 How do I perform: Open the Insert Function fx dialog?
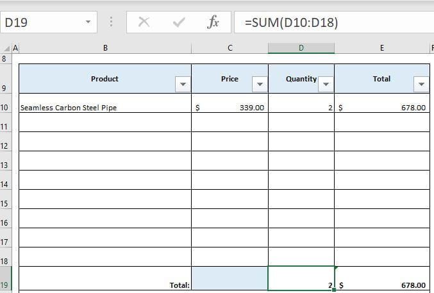click(213, 22)
